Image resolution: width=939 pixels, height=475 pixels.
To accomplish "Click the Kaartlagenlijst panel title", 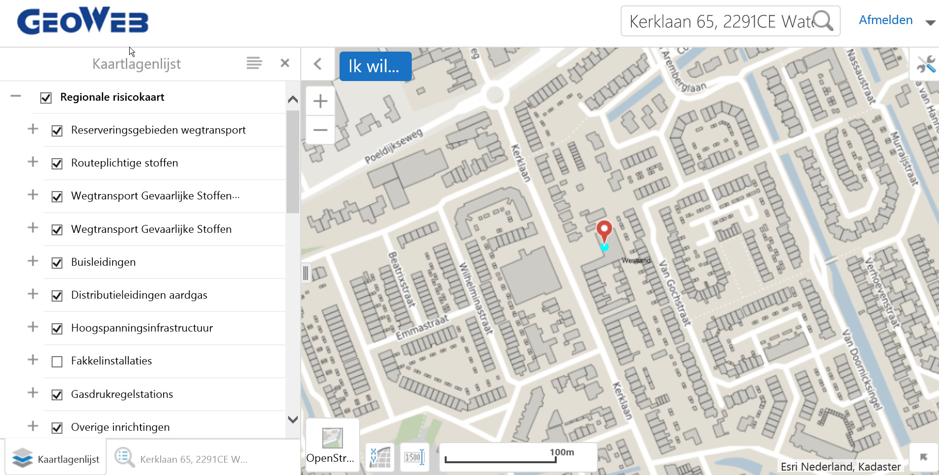I will click(x=137, y=64).
